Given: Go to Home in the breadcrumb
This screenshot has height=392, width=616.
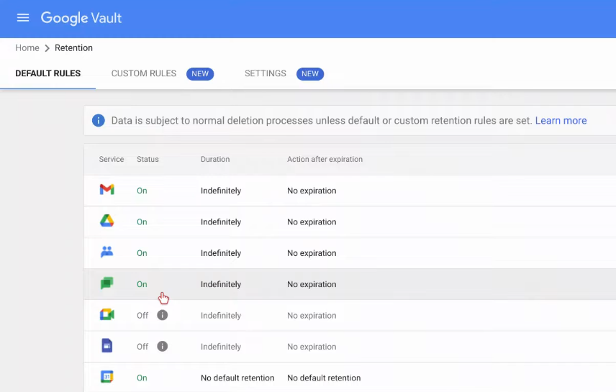Looking at the screenshot, I should pos(27,48).
